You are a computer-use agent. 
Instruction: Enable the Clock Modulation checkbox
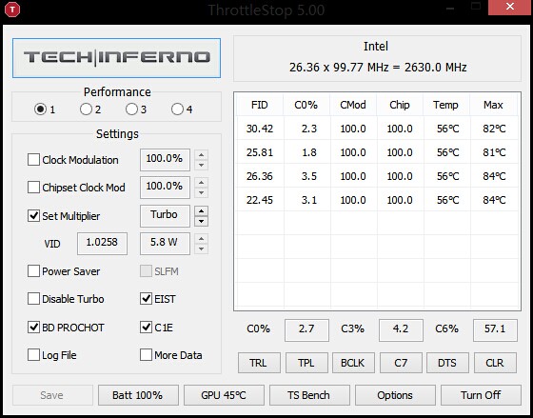pyautogui.click(x=33, y=160)
